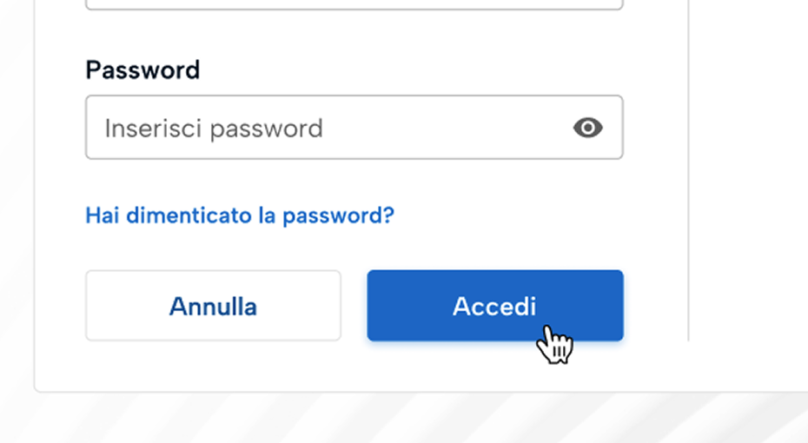Submit the form with Accedi
This screenshot has width=808, height=443.
[x=494, y=306]
